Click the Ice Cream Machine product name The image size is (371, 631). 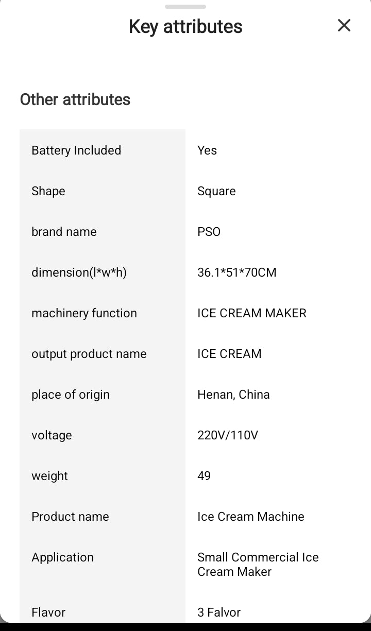[x=250, y=517]
